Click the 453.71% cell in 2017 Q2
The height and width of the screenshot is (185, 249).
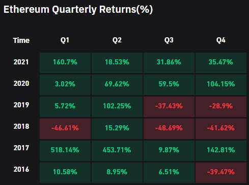point(117,151)
